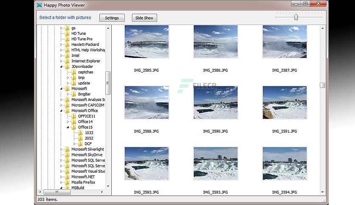Click the OFFICE11 folder icon
Screen dimensions: 355x205
pos(74,116)
